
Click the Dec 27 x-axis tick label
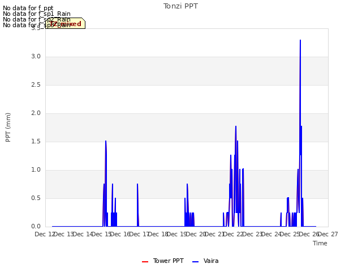(328, 234)
